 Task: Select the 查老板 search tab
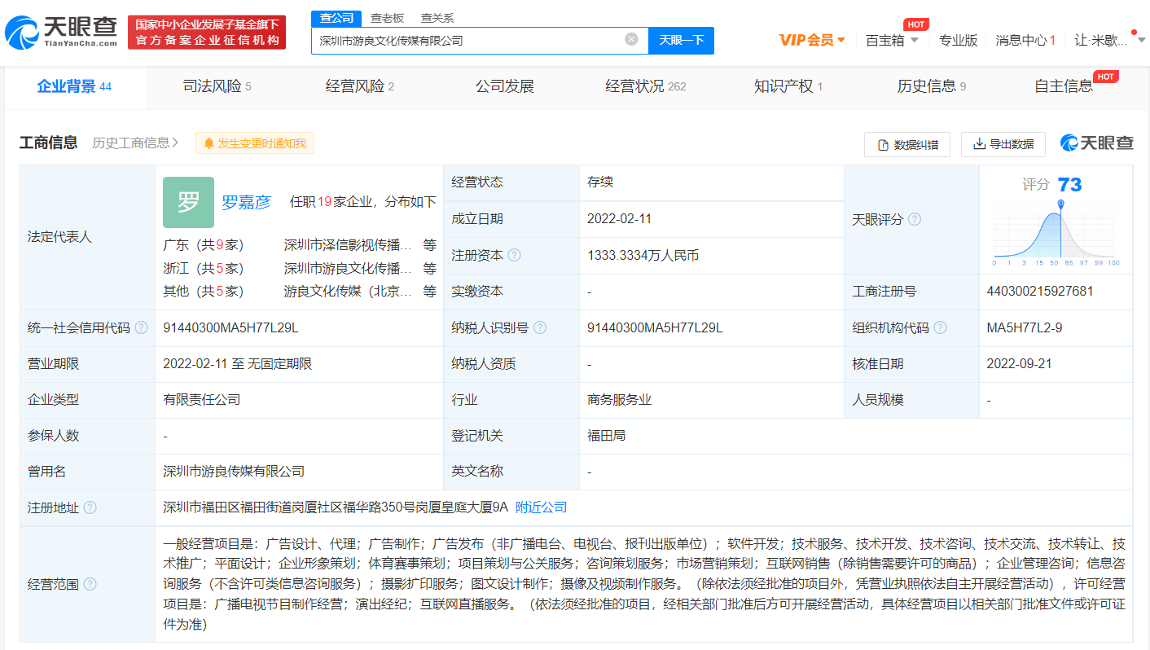pyautogui.click(x=387, y=18)
